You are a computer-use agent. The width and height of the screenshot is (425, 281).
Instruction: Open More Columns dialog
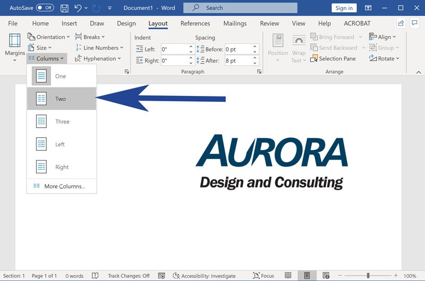62,186
